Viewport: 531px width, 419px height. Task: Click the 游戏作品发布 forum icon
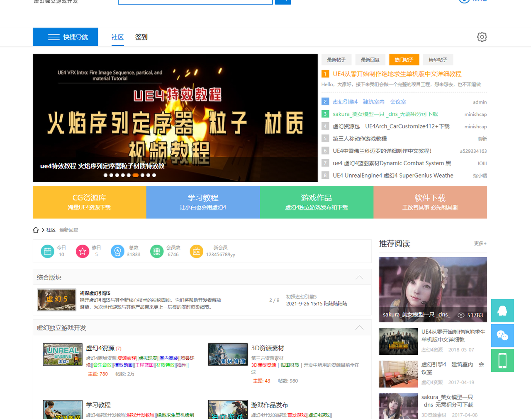228,410
